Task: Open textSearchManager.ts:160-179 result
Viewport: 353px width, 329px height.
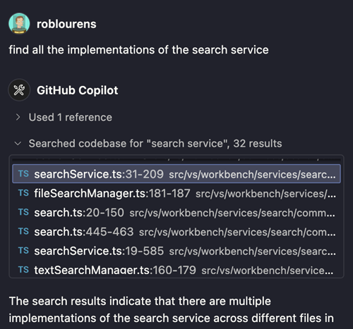Action: tap(176, 270)
